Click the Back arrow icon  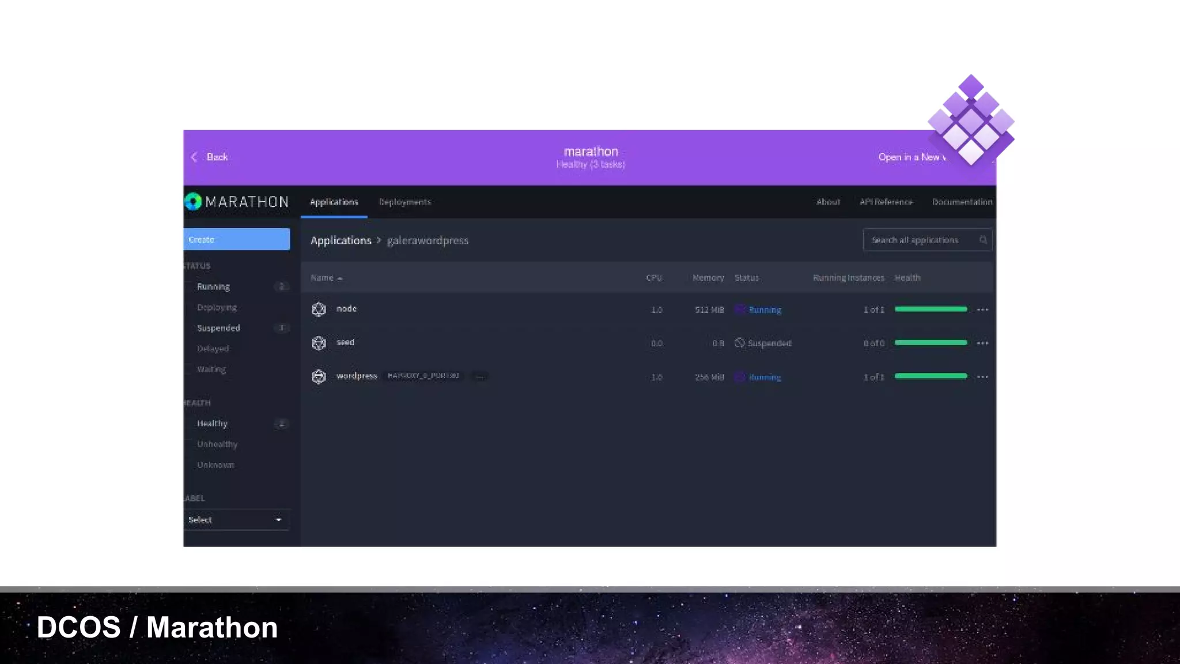coord(194,157)
